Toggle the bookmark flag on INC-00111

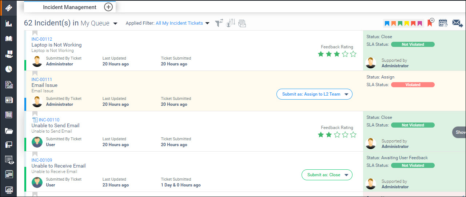pyautogui.click(x=35, y=73)
